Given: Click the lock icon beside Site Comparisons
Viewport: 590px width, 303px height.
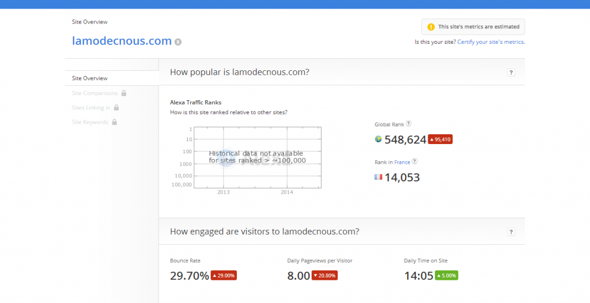Looking at the screenshot, I should pyautogui.click(x=124, y=93).
